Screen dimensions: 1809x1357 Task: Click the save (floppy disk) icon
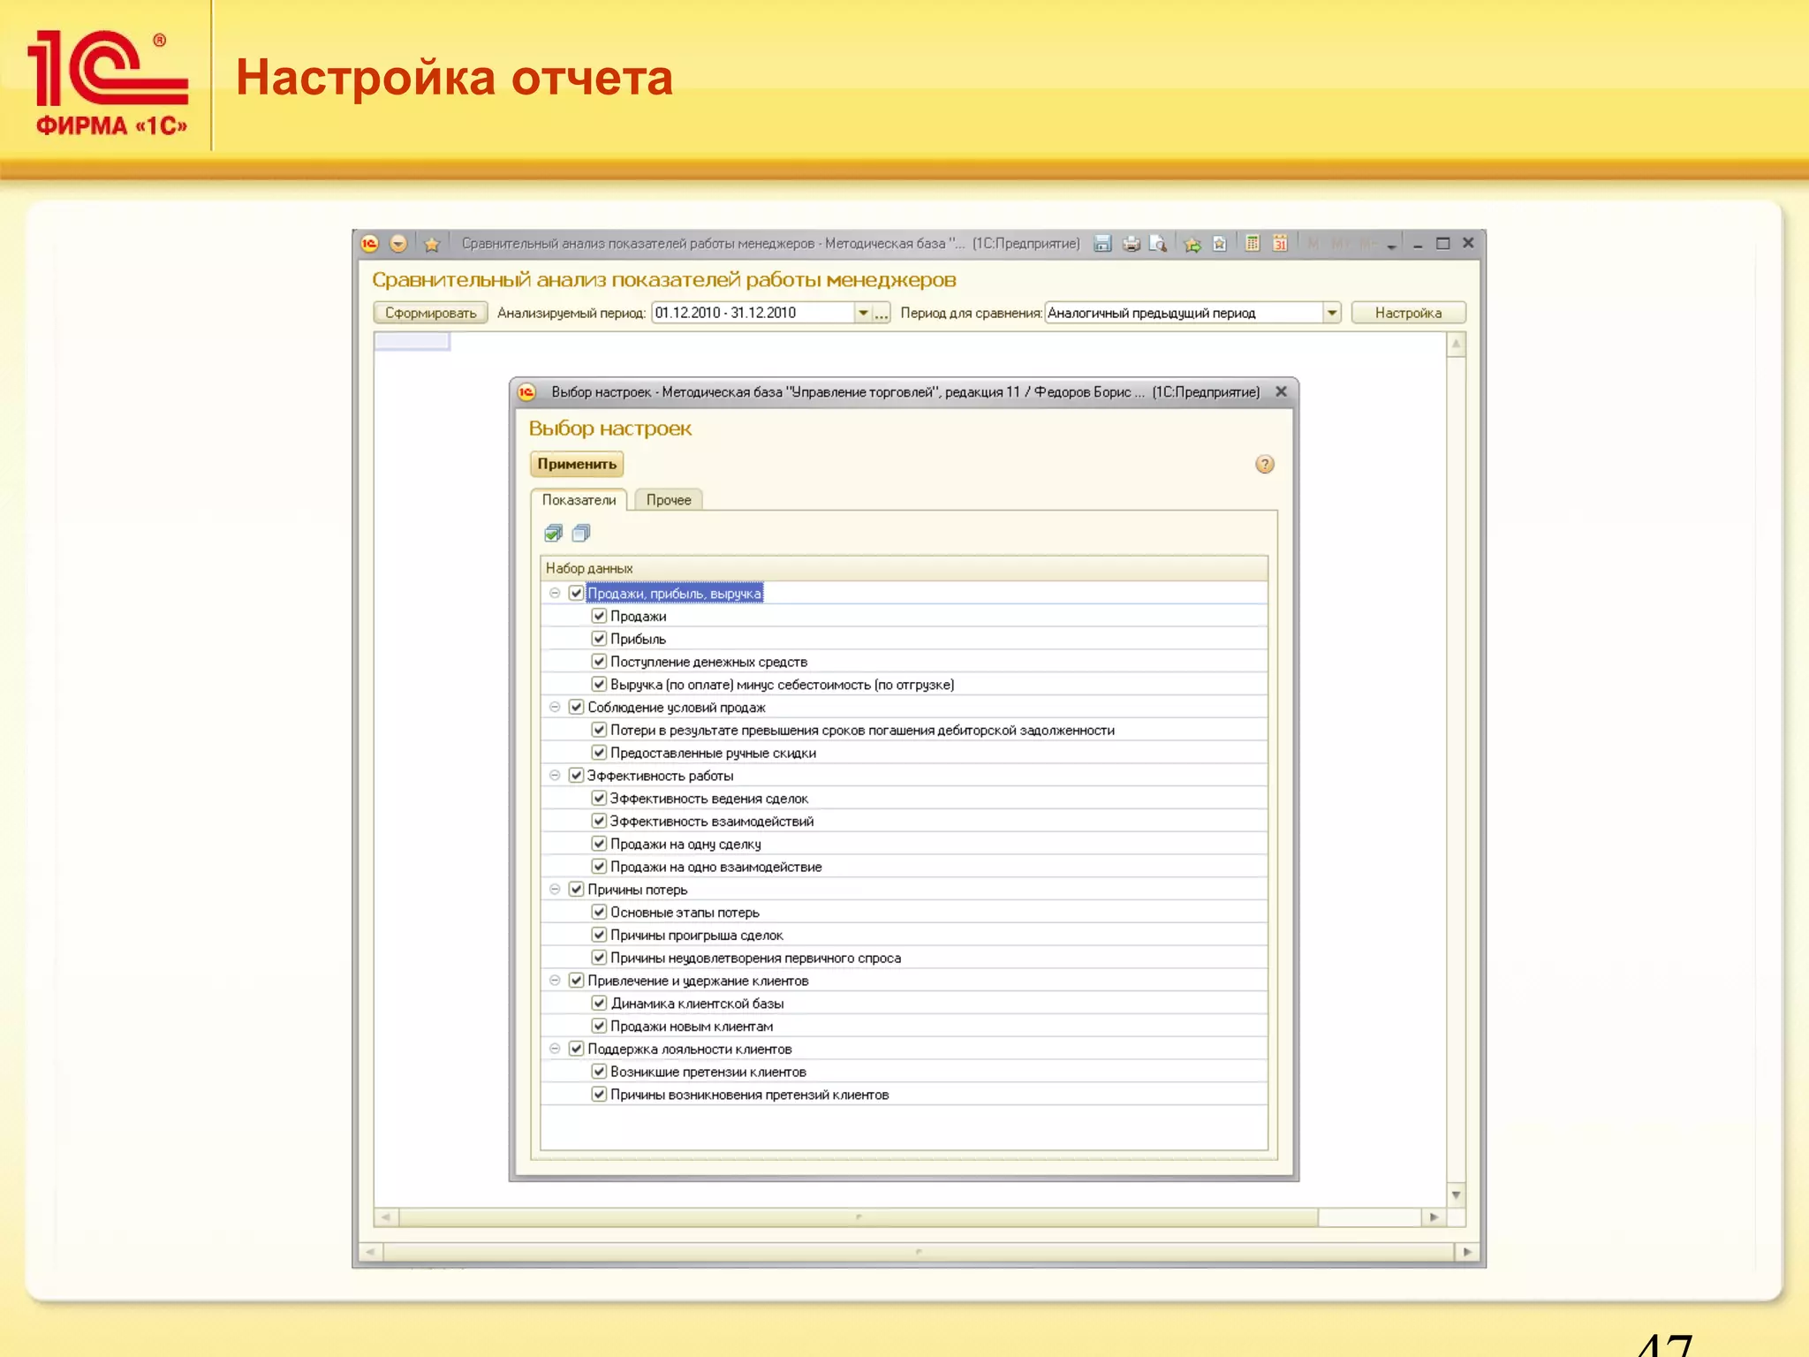1102,243
